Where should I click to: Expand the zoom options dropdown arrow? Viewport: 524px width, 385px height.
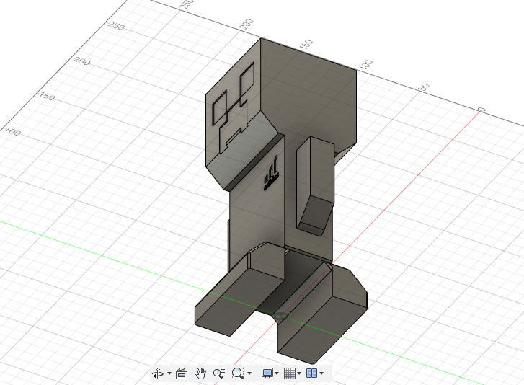pos(249,373)
